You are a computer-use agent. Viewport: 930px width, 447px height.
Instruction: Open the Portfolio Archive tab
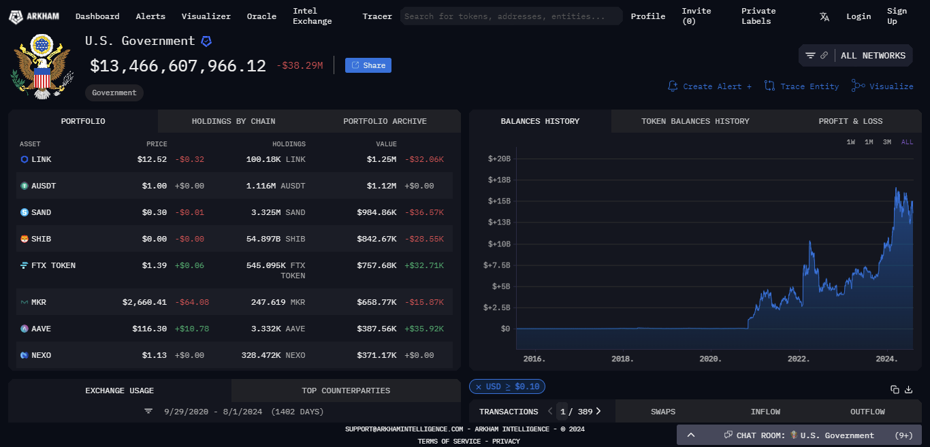[x=385, y=121]
